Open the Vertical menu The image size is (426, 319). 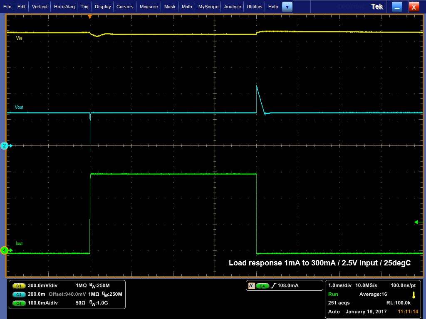pyautogui.click(x=40, y=7)
